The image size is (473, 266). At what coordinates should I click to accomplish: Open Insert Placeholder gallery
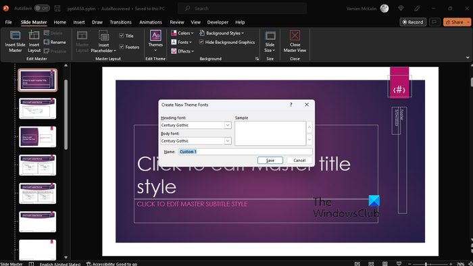click(103, 42)
